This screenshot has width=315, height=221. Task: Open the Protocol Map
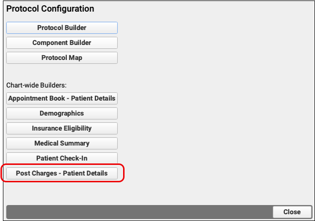click(x=62, y=58)
